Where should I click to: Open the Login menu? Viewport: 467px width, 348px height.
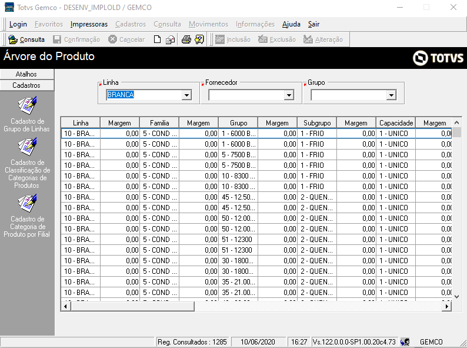pyautogui.click(x=18, y=24)
